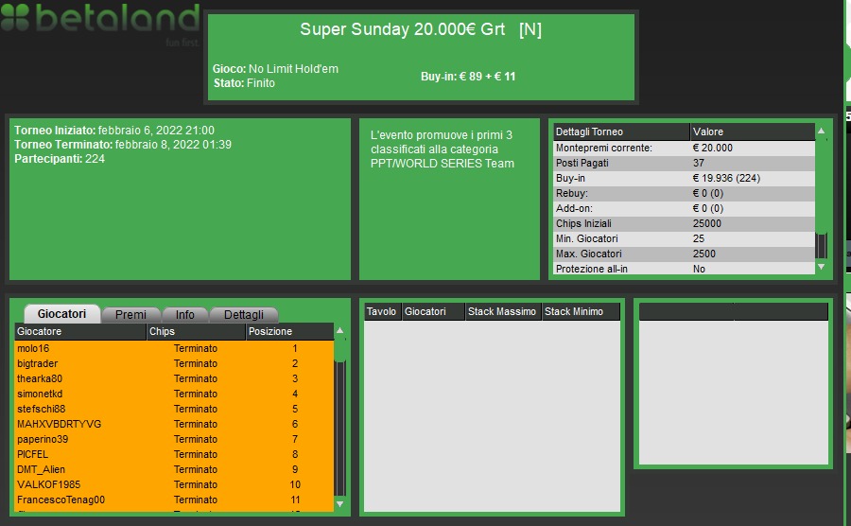This screenshot has height=526, width=851.
Task: Select player row DMT_Alien
Action: (174, 470)
